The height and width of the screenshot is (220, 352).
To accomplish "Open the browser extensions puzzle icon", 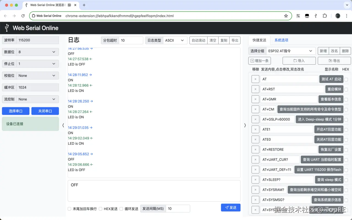I will pyautogui.click(x=325, y=16).
